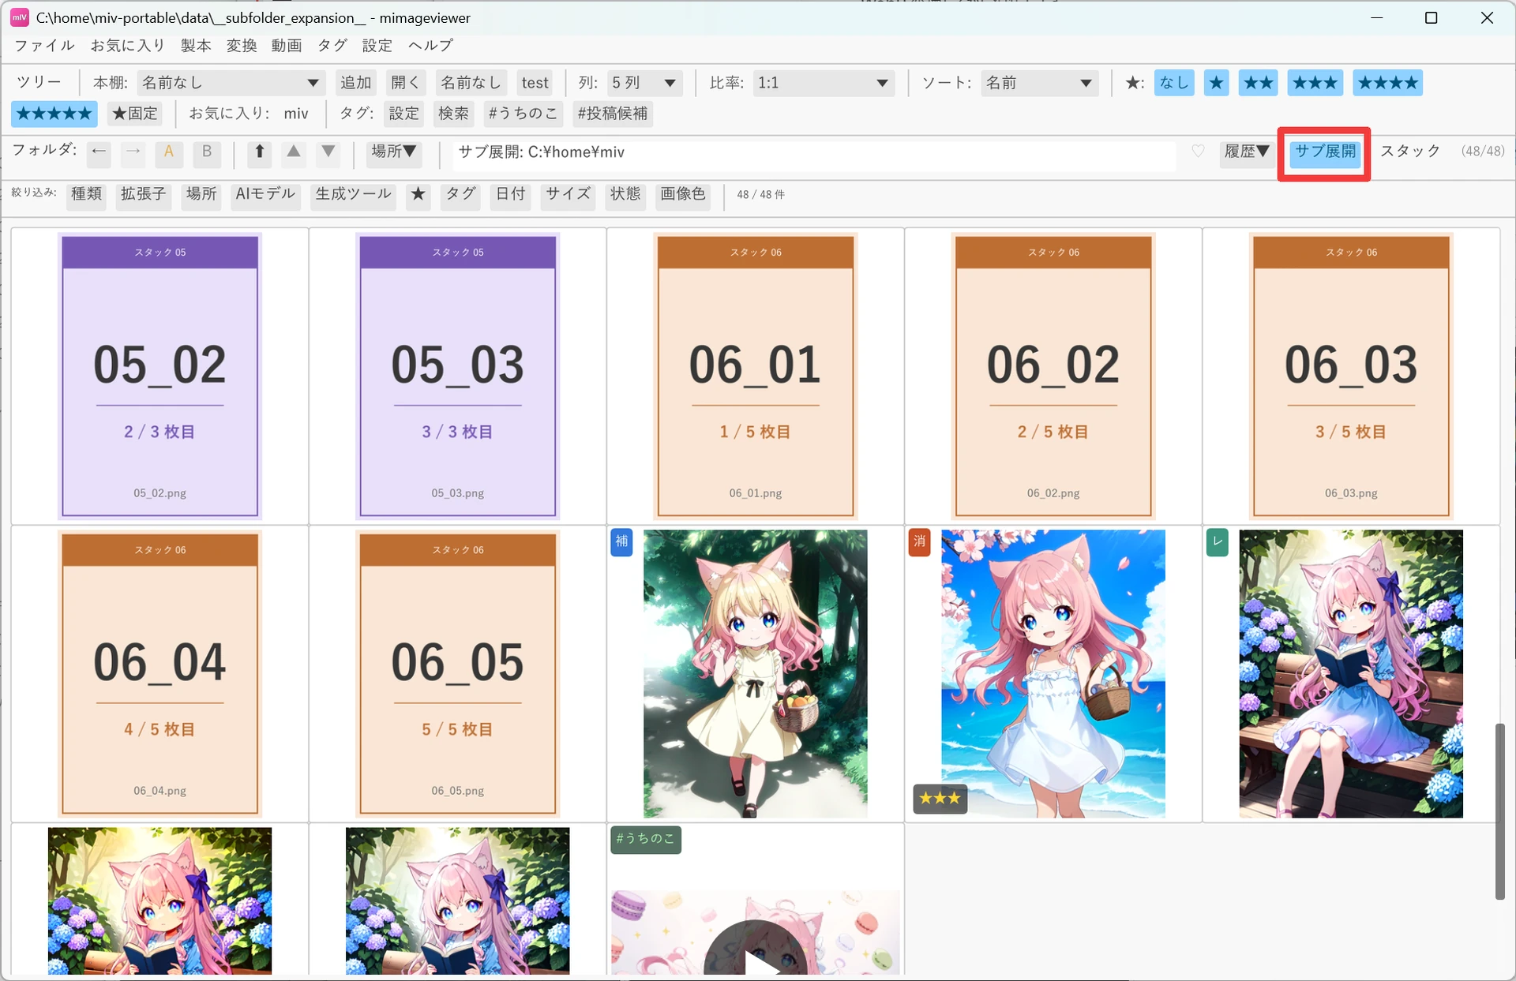Open the 列 column count dropdown
Screen dimensions: 1516x981
pyautogui.click(x=644, y=83)
